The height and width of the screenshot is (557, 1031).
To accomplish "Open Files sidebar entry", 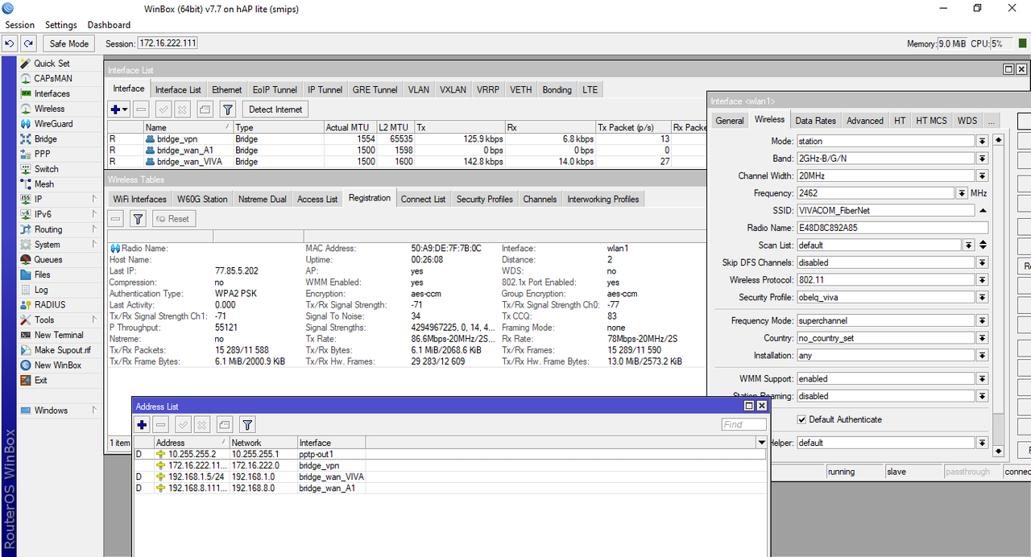I will point(42,274).
